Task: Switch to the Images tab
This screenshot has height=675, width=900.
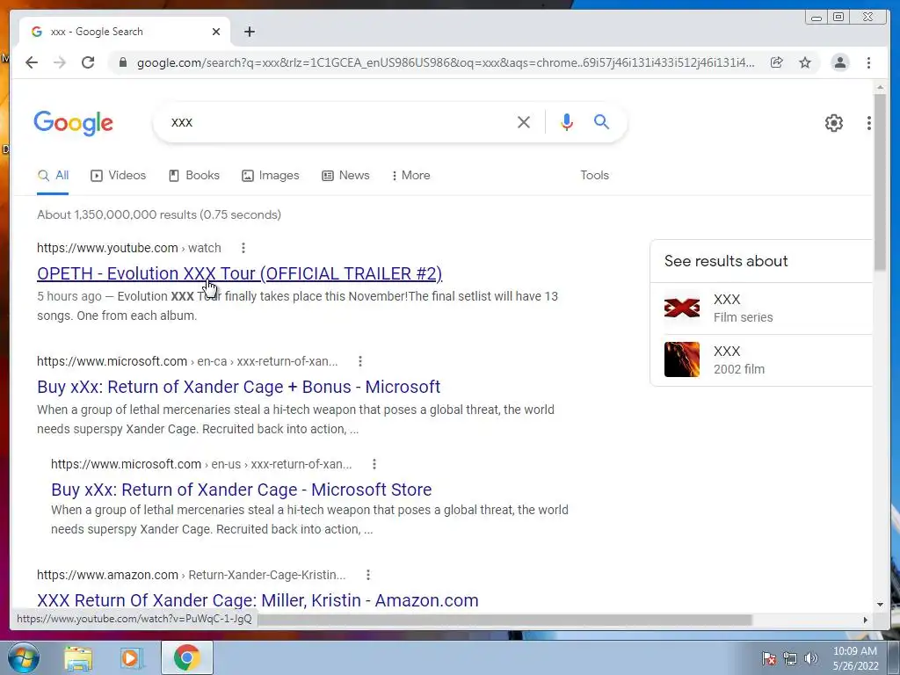Action: click(x=271, y=176)
